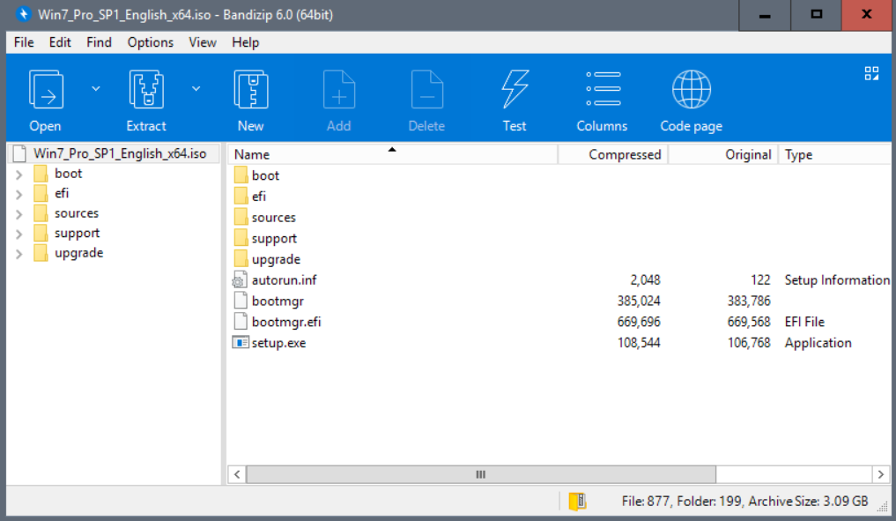Click the toolbar view mode grid icon
The height and width of the screenshot is (521, 896).
[871, 73]
